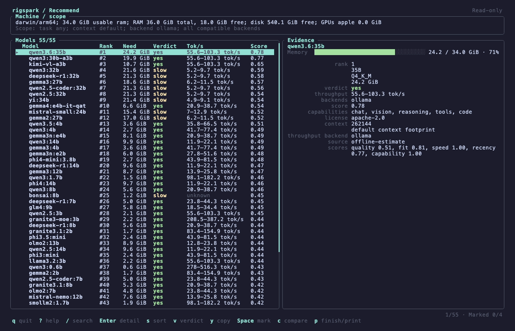This screenshot has height=331, width=515.
Task: Click the memory usage bar for qwen3.6:35b
Action: (x=370, y=52)
